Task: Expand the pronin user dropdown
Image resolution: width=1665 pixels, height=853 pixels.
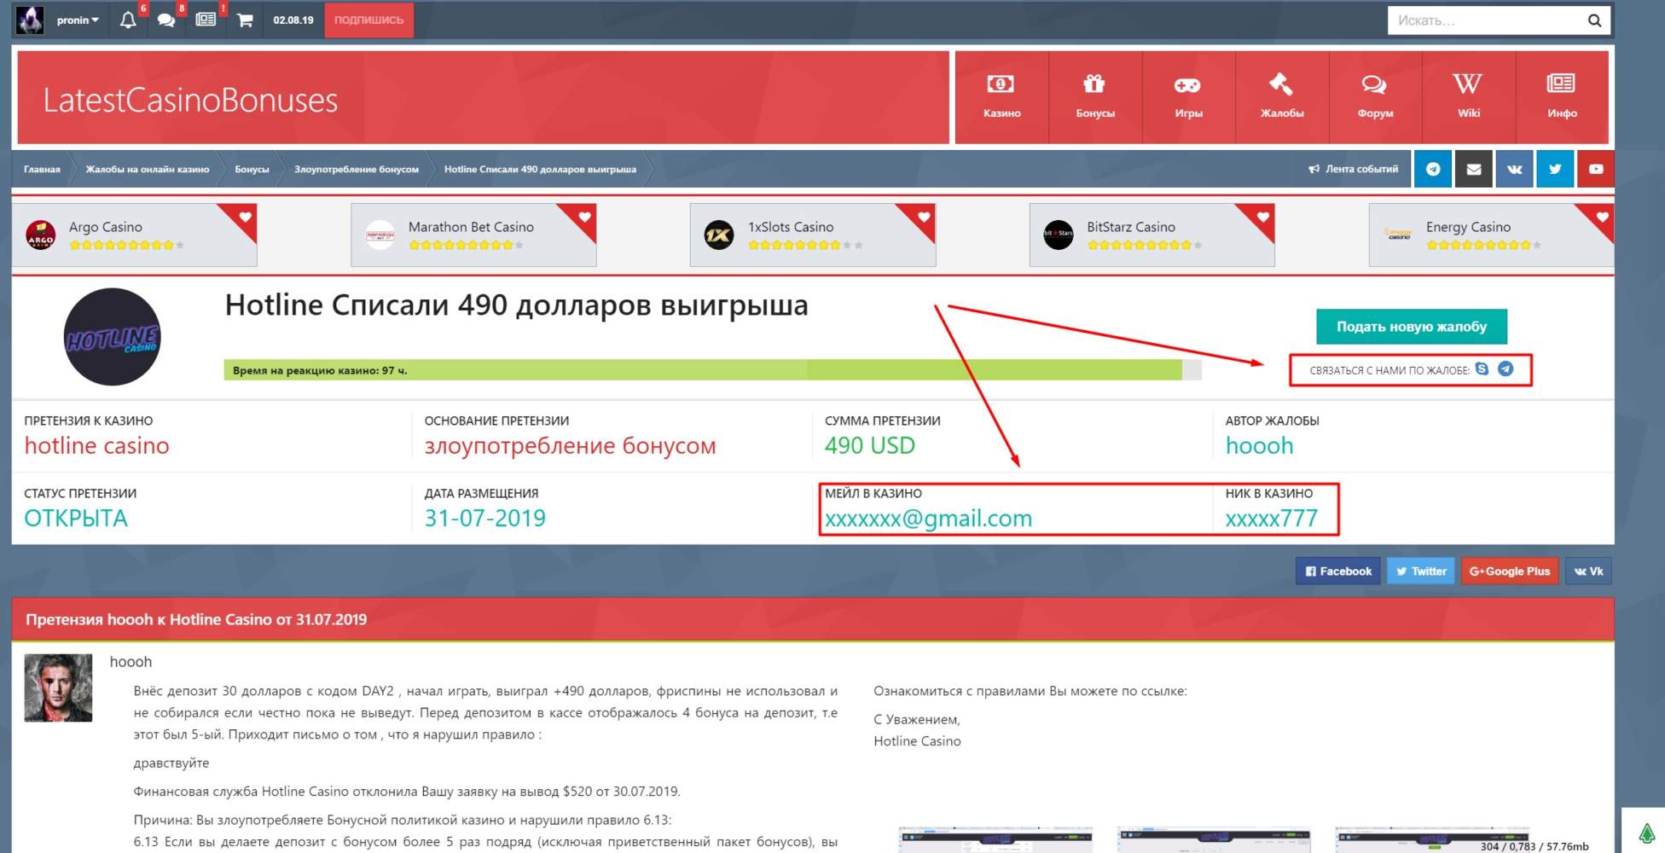Action: pyautogui.click(x=78, y=20)
